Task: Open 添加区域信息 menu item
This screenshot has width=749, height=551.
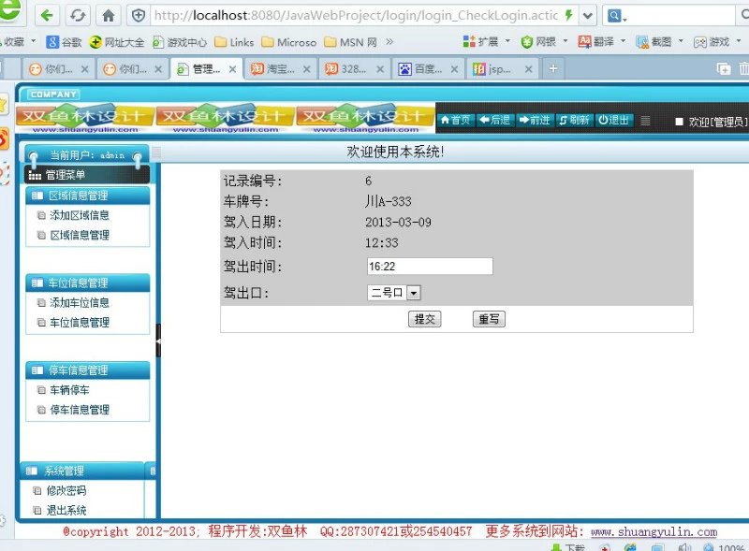Action: point(80,215)
